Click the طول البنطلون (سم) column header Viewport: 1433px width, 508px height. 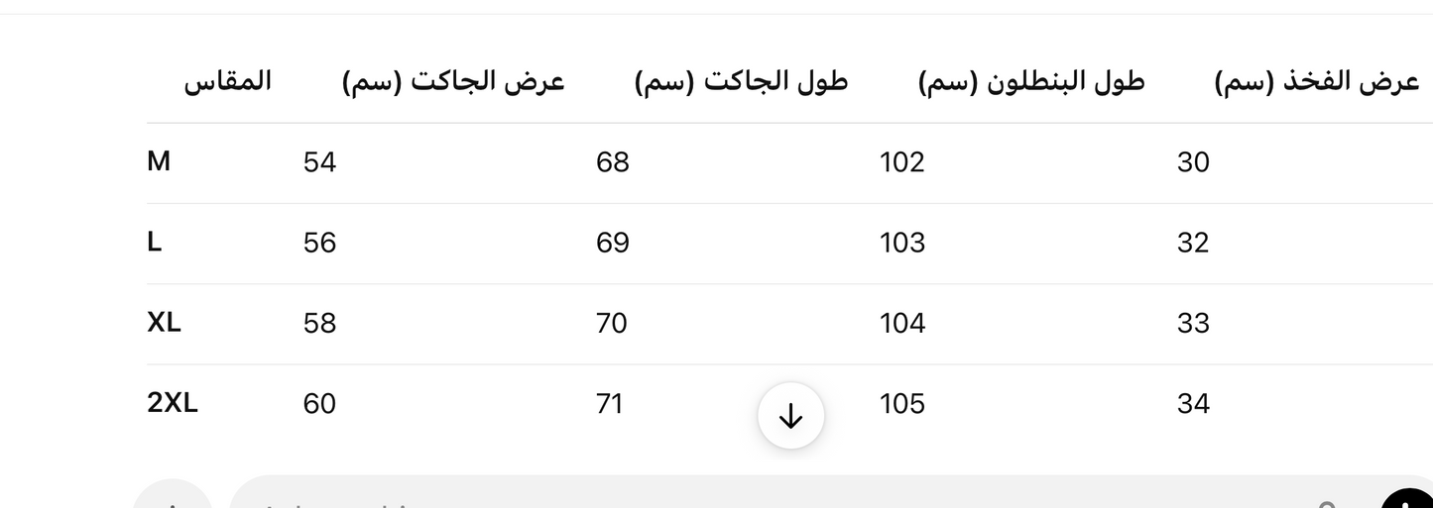[1031, 81]
